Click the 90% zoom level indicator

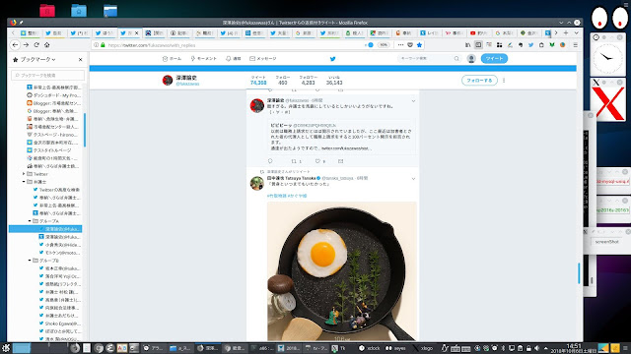point(384,45)
